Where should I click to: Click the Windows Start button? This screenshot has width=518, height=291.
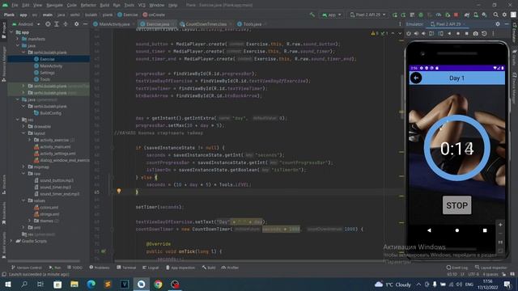click(x=8, y=284)
